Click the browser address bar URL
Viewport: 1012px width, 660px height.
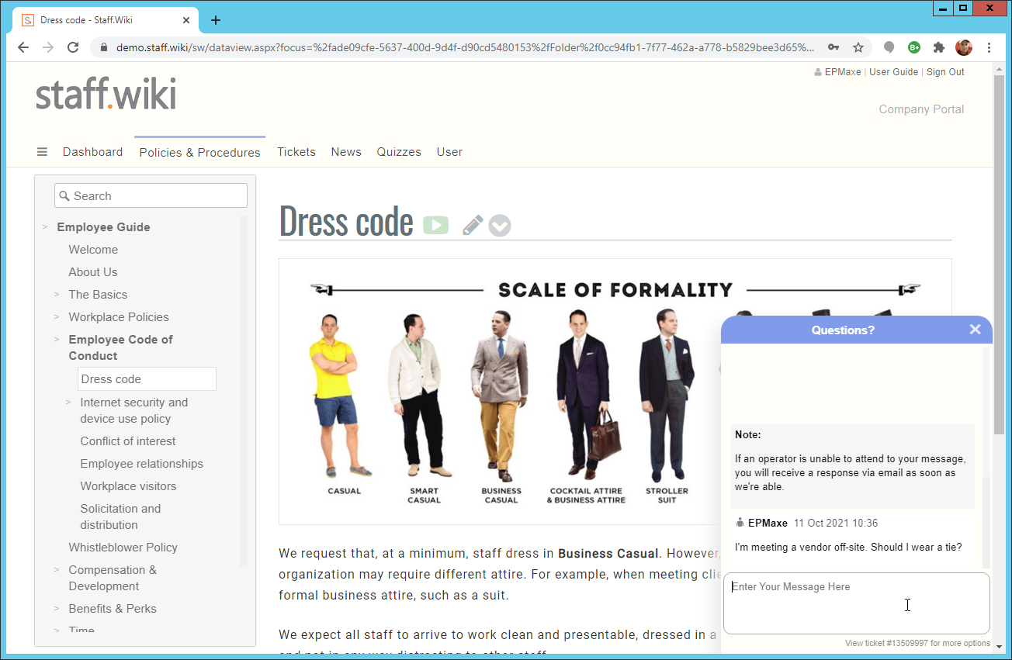click(x=465, y=47)
